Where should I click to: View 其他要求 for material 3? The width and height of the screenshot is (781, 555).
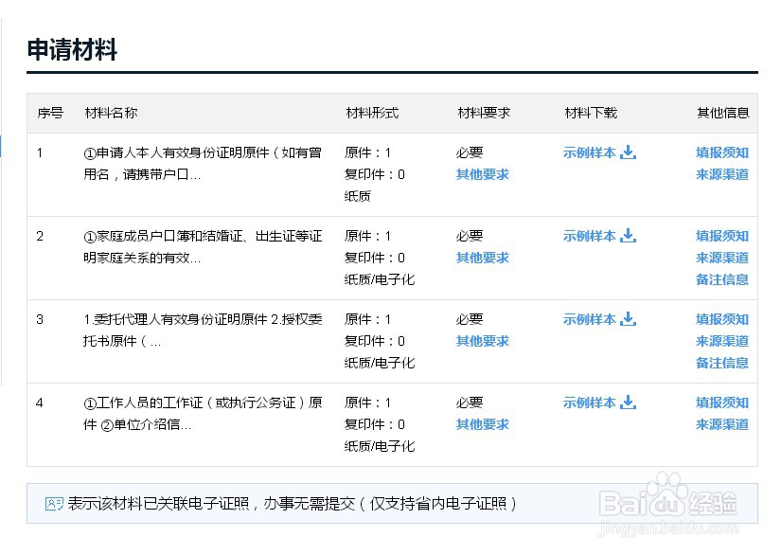[x=483, y=341]
